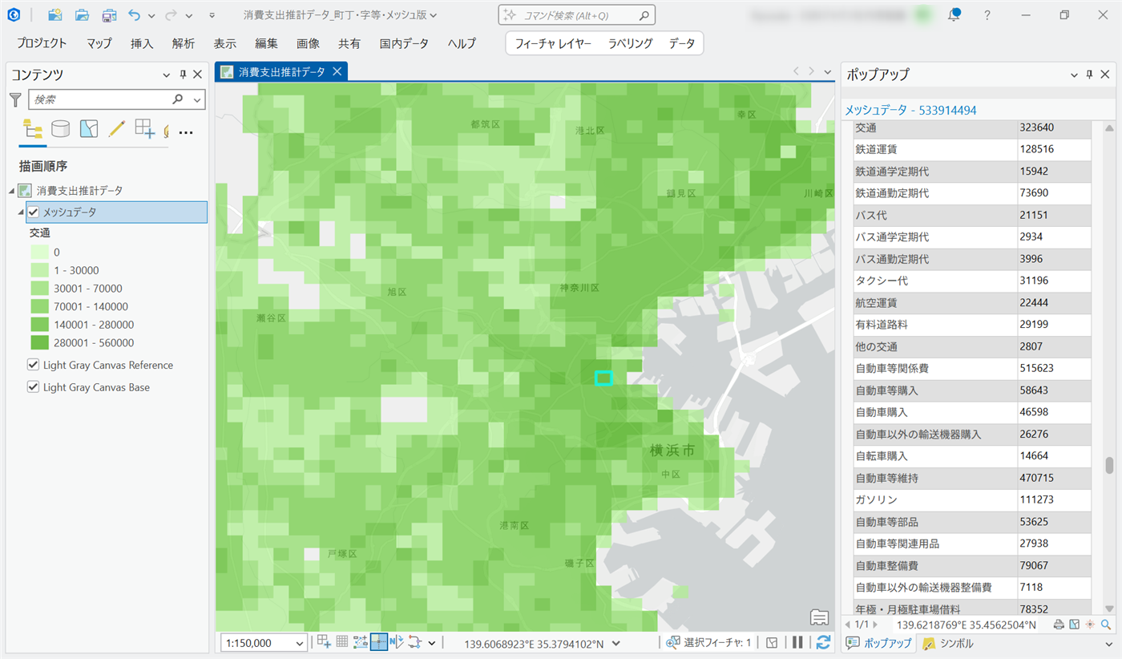The height and width of the screenshot is (659, 1122).
Task: Open notifications bell icon in title bar
Action: 954,15
